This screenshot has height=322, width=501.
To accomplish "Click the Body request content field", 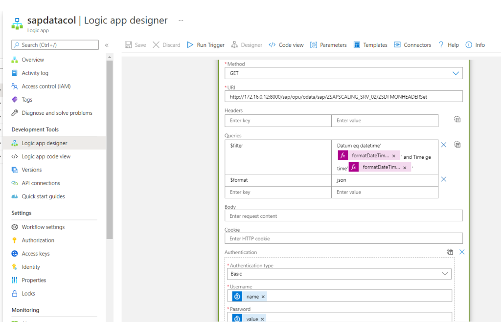I will click(x=343, y=216).
